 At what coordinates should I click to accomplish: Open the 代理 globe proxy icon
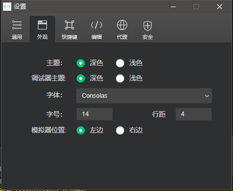pyautogui.click(x=122, y=25)
